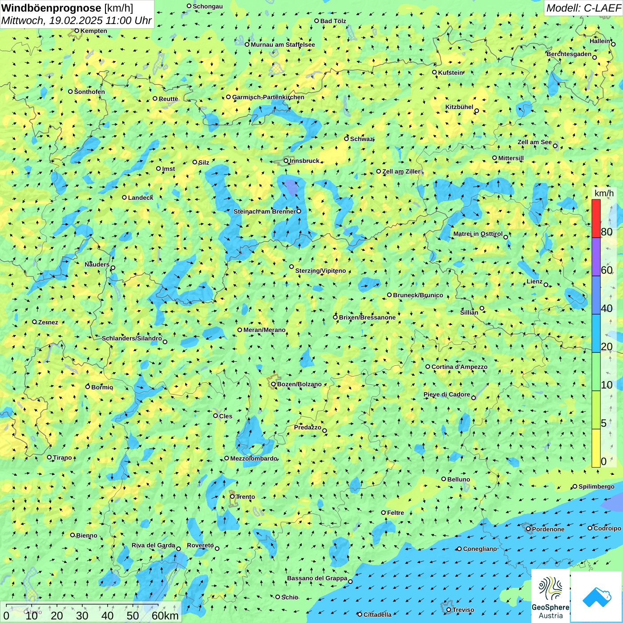Click the 'Mittersill' label
The image size is (623, 623).
coord(511,158)
